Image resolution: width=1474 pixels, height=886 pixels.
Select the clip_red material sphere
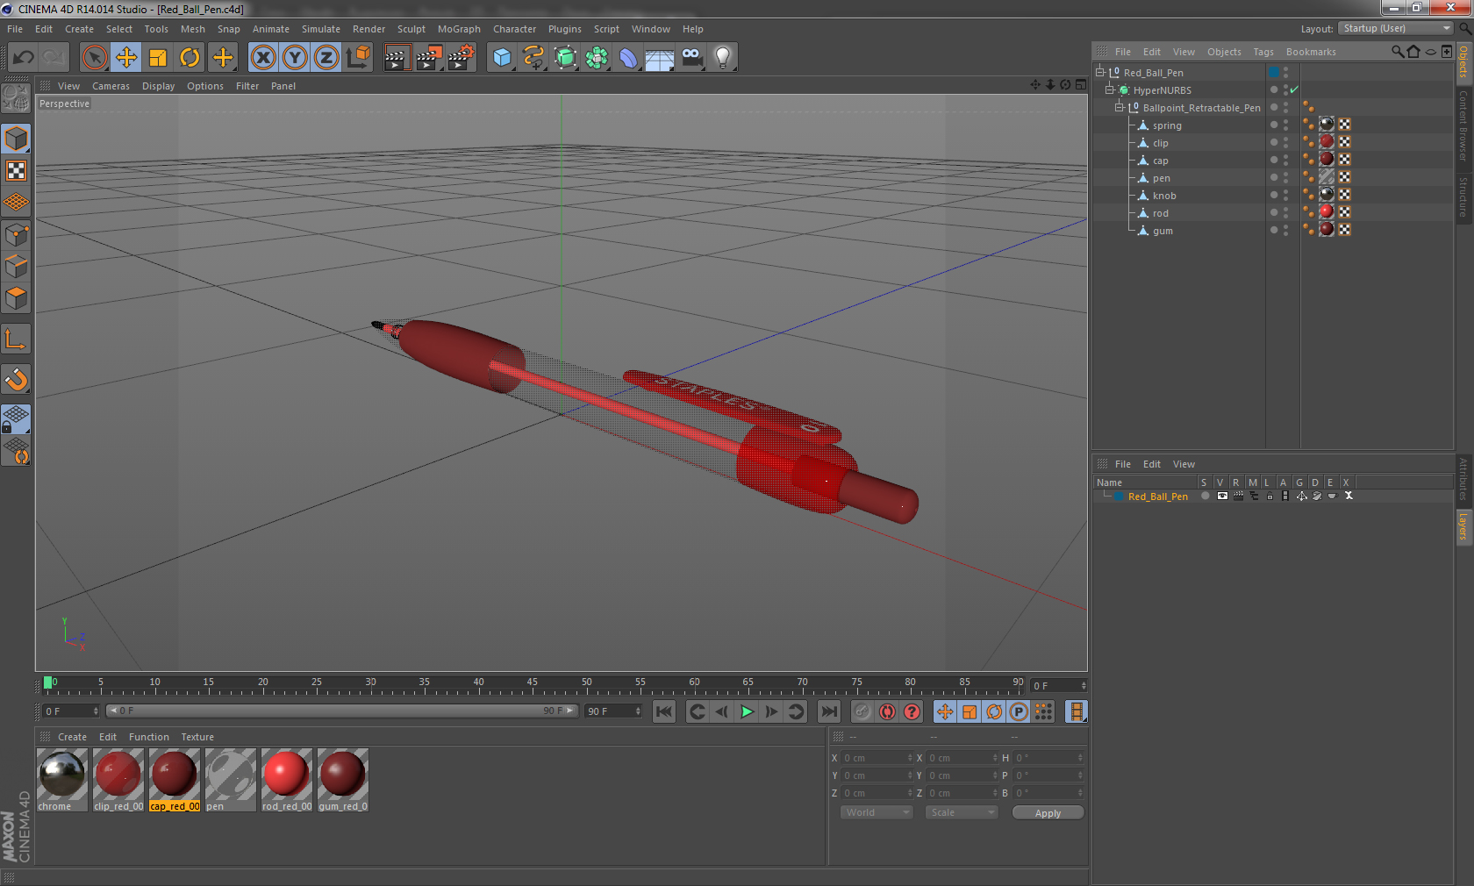118,774
